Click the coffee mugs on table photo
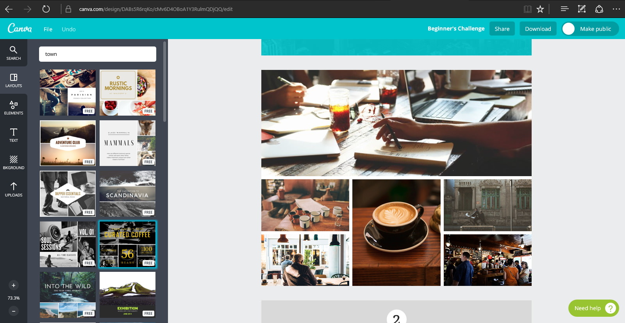Screen dimensions: 625x323 coord(305,205)
